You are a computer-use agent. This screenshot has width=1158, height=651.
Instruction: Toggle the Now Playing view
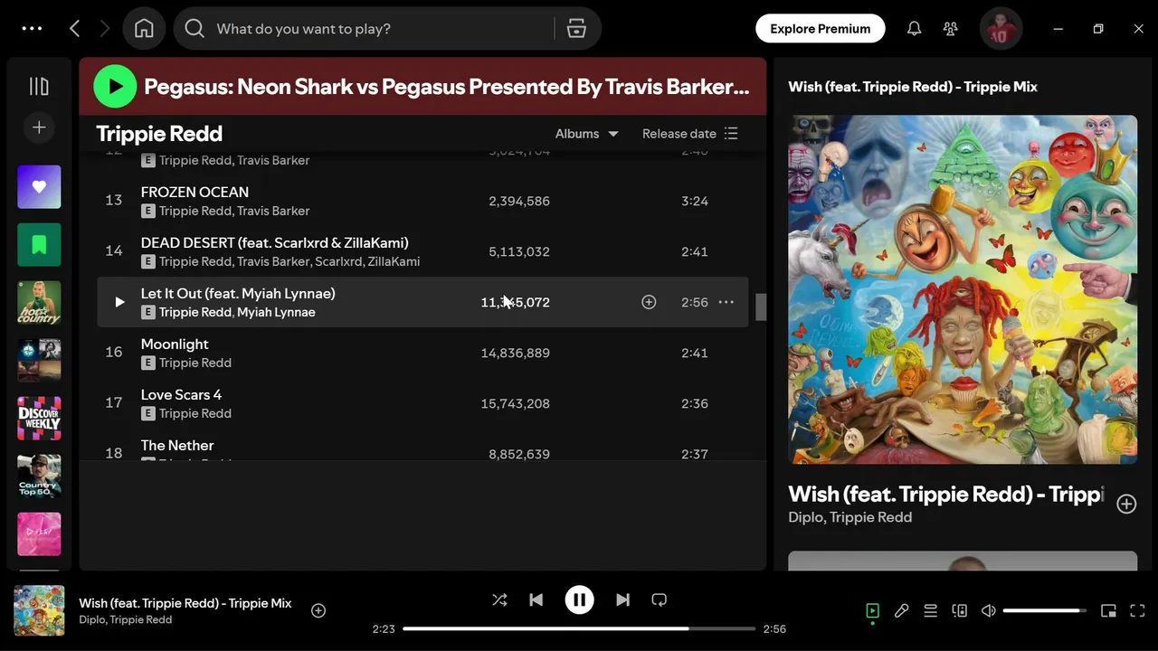click(x=872, y=611)
